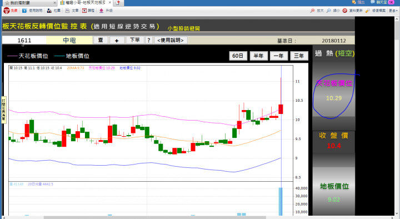Click the 過熱 (短空) status label

[334, 53]
